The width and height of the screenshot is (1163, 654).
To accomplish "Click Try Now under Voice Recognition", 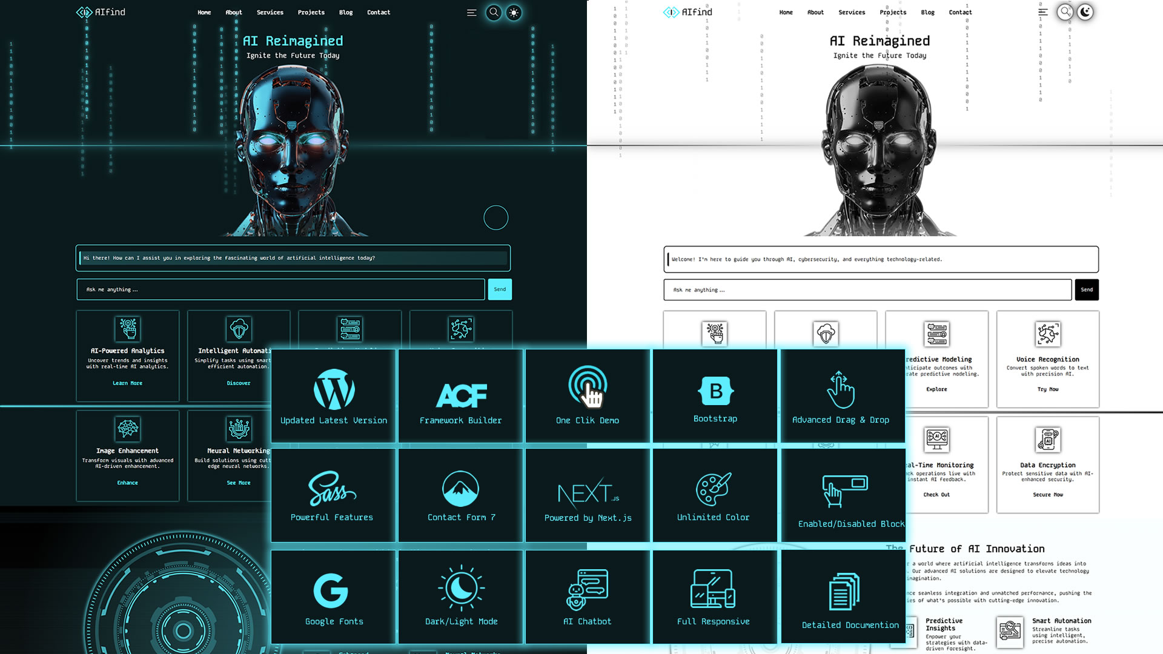I will tap(1048, 389).
